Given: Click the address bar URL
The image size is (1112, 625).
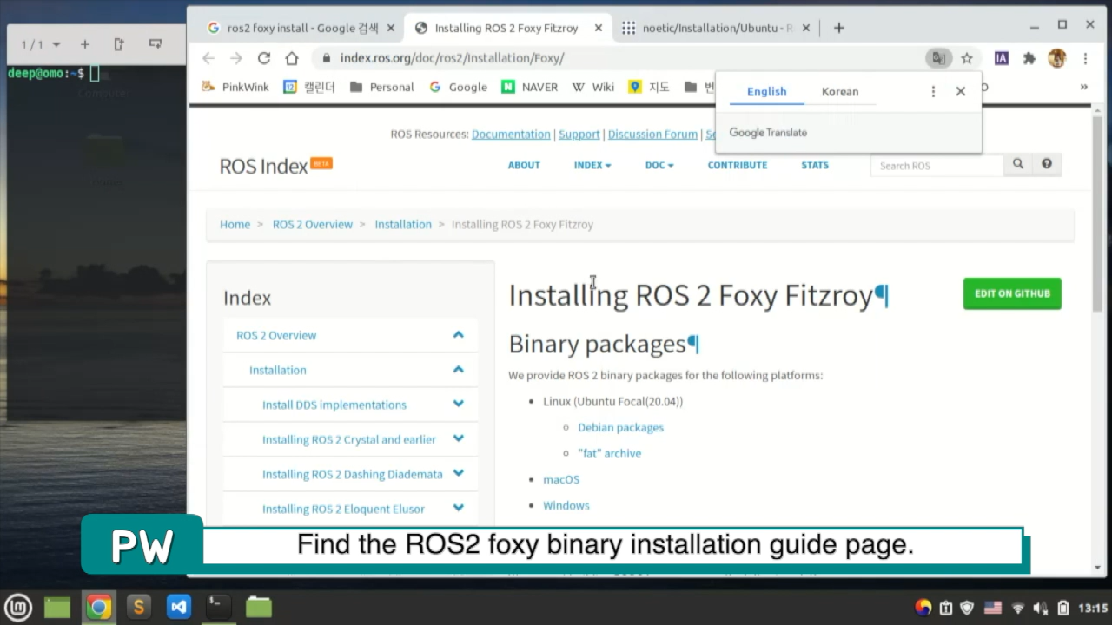Looking at the screenshot, I should [452, 58].
